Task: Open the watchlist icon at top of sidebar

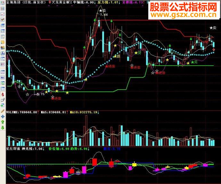Action: coord(3,3)
